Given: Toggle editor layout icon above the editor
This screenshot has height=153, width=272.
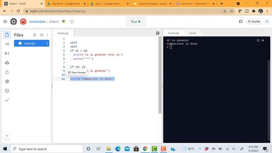Looking at the screenshot, I should click(x=158, y=33).
